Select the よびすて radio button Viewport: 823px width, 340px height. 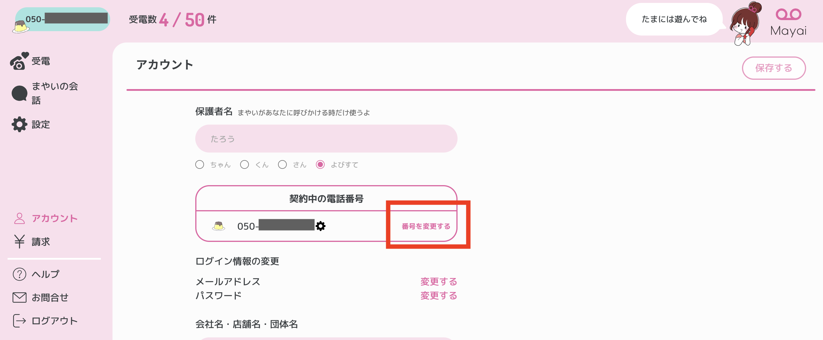[x=320, y=165]
